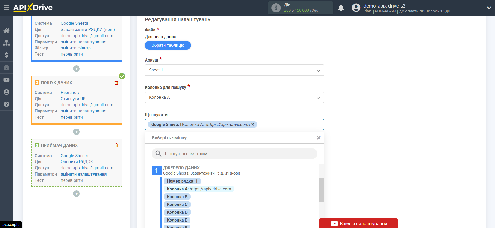This screenshot has height=228, width=495.
Task: Click the ApiX-Drive logo
Action: point(33,8)
